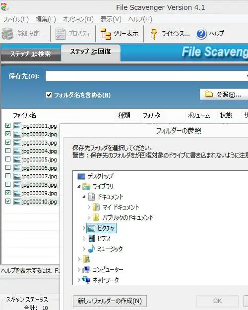The image size is (248, 310).
Task: Click OK button in folder dialog
Action: 217,301
